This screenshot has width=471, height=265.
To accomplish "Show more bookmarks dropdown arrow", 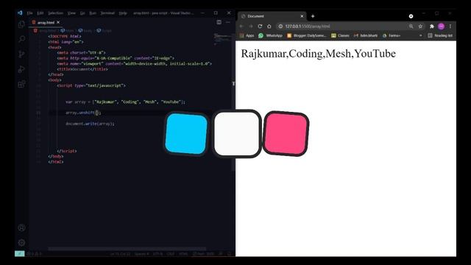I will [420, 35].
